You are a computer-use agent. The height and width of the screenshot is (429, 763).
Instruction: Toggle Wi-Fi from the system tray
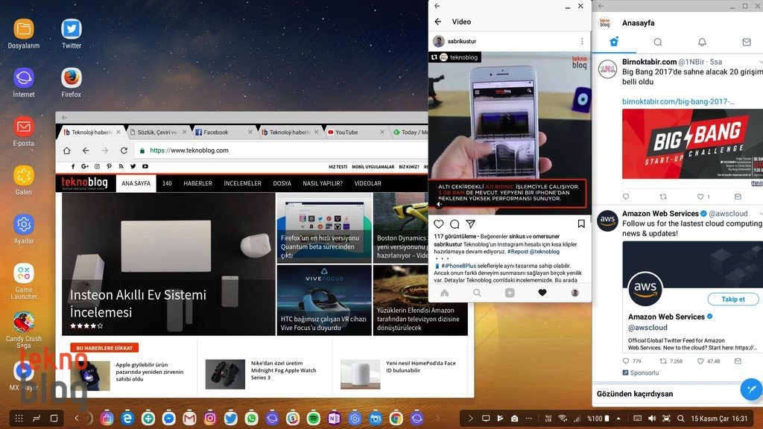tap(563, 419)
